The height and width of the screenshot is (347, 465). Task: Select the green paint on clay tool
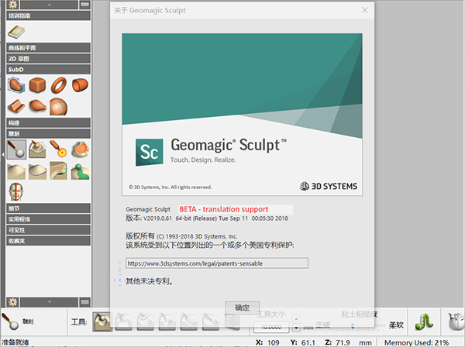pos(80,171)
